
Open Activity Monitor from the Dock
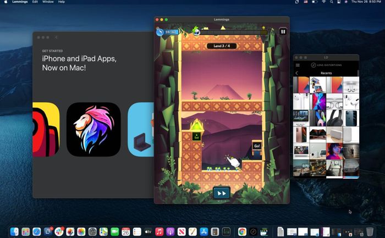(x=226, y=231)
